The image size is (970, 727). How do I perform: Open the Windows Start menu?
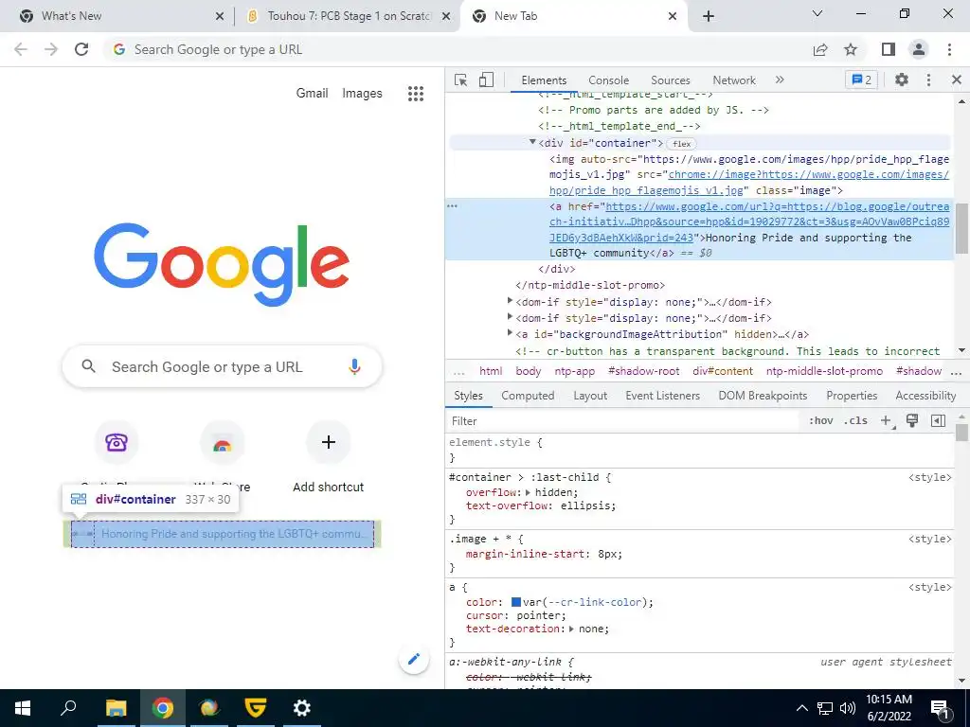point(23,708)
